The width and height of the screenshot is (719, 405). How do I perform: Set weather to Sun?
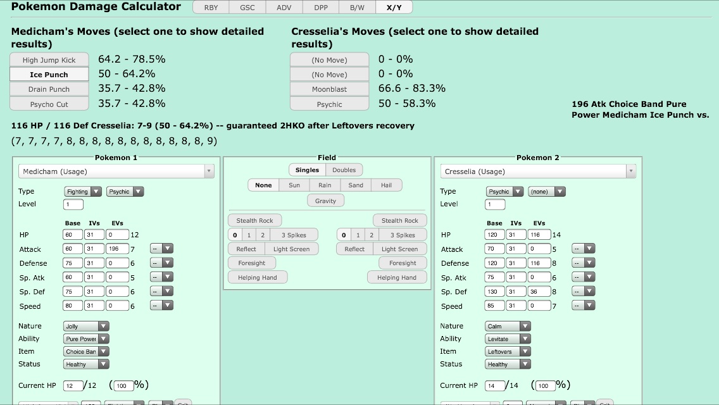pos(294,185)
